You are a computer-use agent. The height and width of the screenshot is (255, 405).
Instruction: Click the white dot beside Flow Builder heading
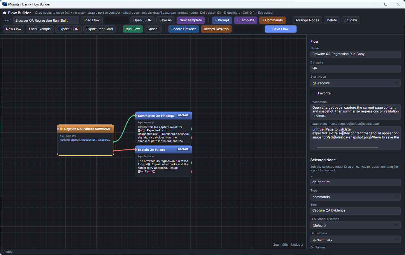coord(5,13)
